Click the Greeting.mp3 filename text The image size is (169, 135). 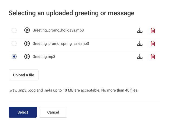[x=44, y=57]
